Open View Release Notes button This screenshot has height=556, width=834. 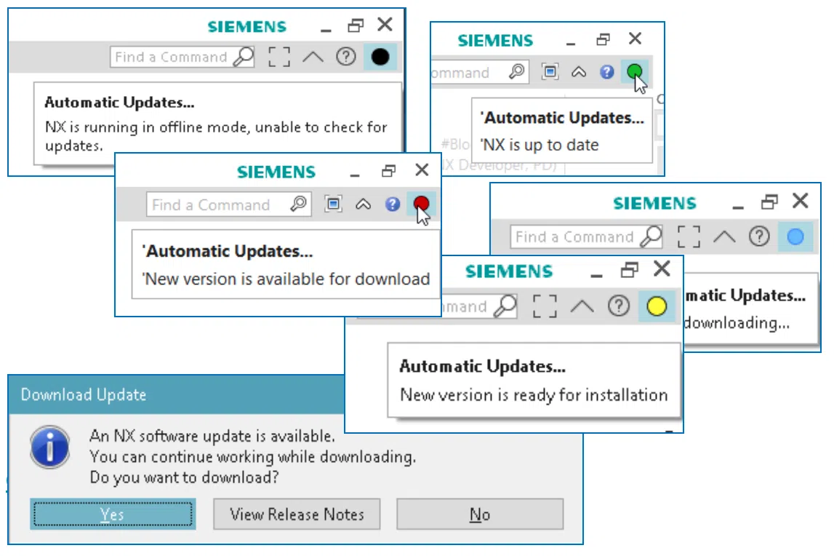[297, 514]
